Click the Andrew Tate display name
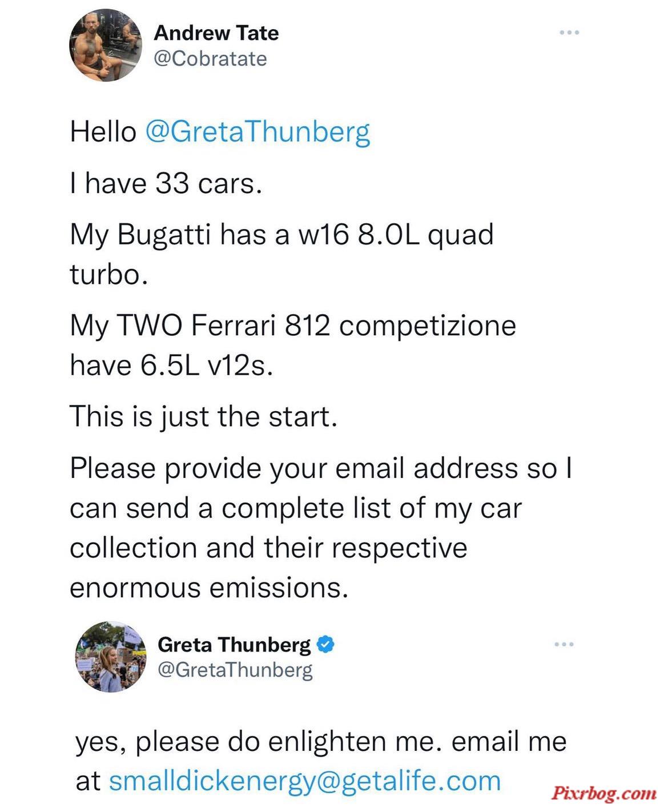Viewport: 668px width, 812px height. 216,33
